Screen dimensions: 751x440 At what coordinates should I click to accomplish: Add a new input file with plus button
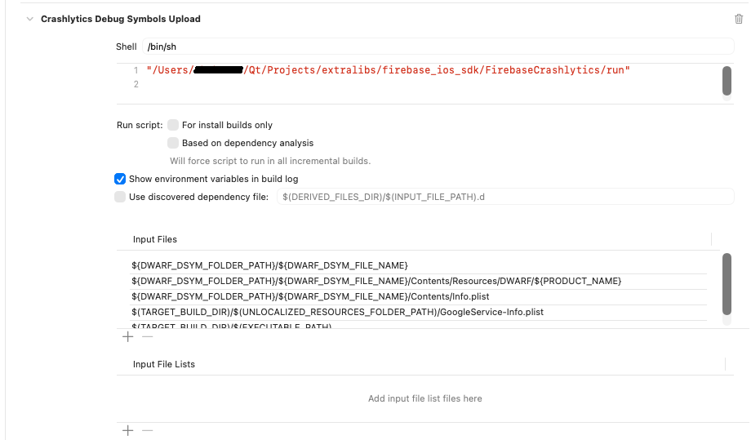click(127, 336)
